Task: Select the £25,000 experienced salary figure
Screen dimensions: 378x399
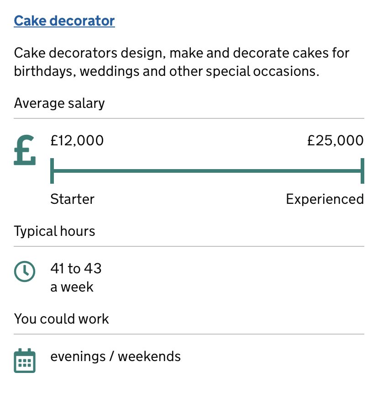Action: pos(336,140)
